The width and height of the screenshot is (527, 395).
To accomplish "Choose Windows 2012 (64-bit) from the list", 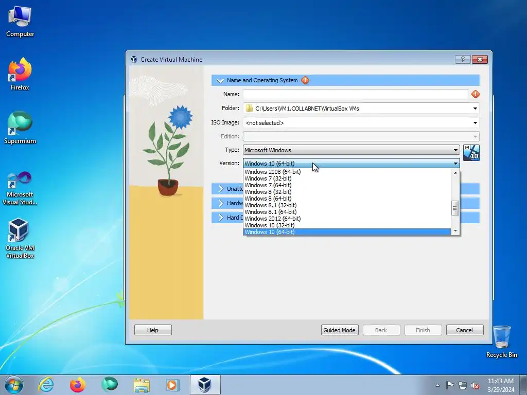I will point(347,219).
